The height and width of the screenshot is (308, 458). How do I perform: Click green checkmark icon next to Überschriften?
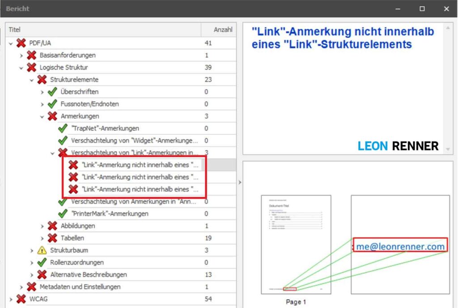52,92
